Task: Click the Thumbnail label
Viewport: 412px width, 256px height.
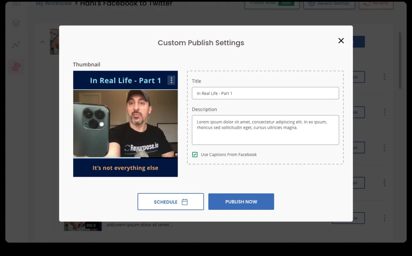Action: pyautogui.click(x=87, y=64)
